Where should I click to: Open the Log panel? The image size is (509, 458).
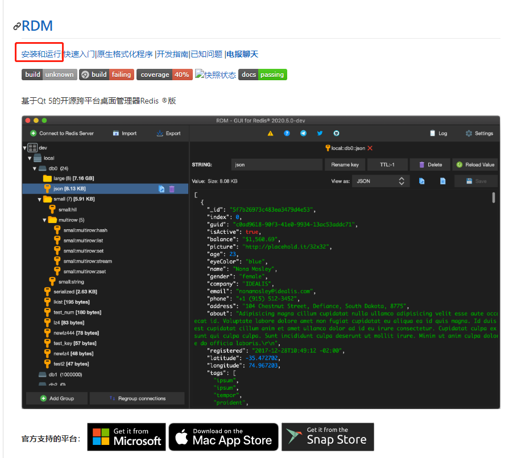(x=438, y=133)
